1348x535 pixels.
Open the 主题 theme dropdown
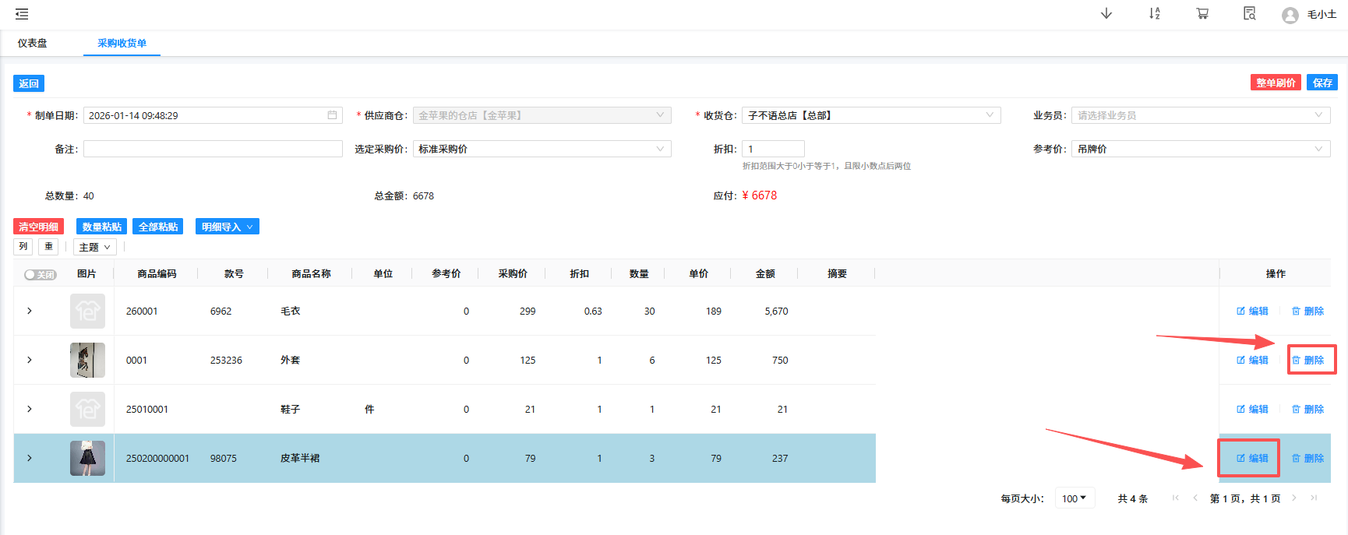(x=95, y=247)
